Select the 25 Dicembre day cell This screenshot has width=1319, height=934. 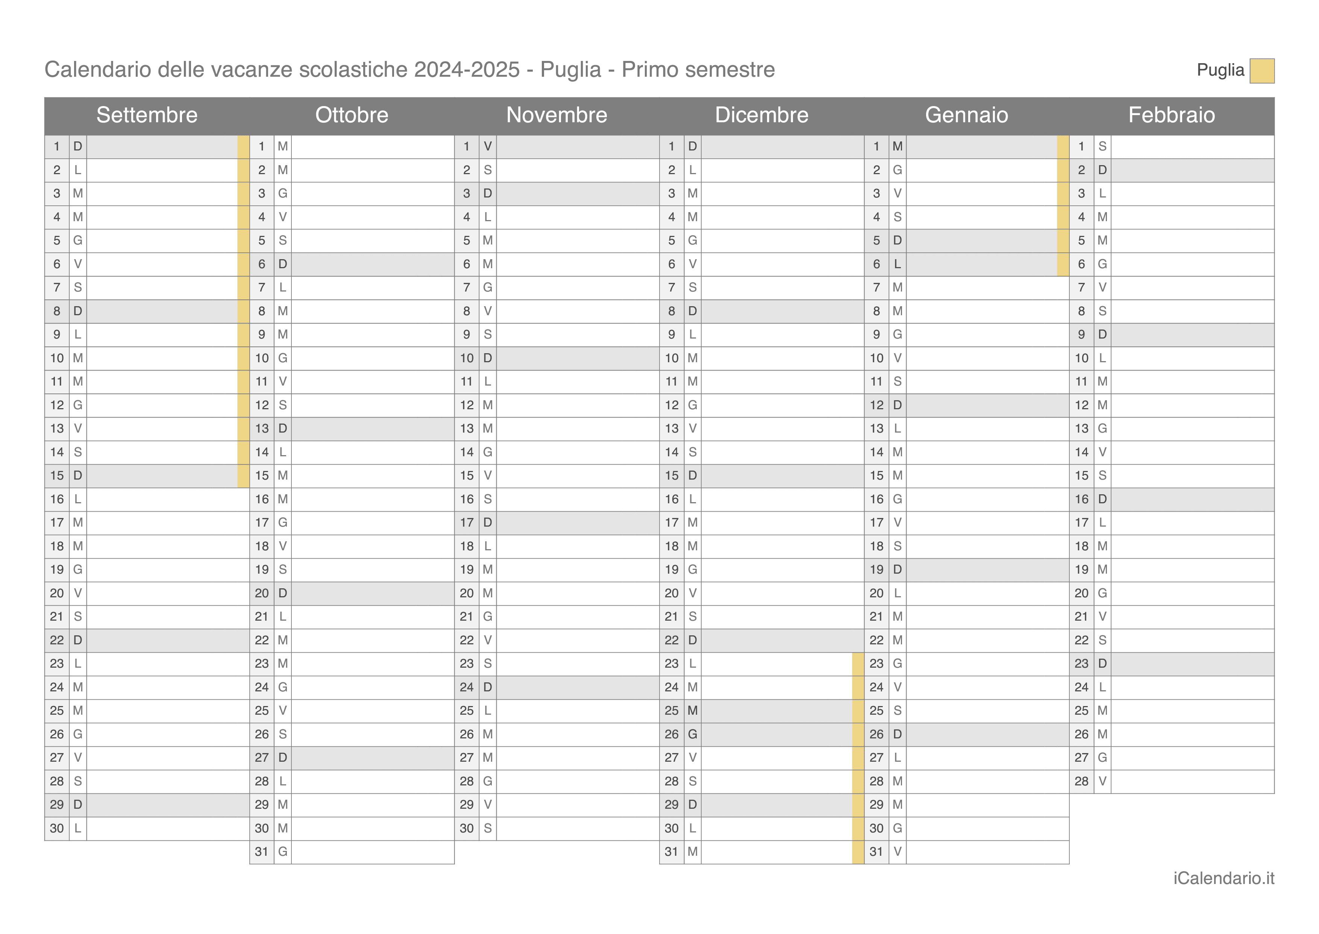point(761,711)
